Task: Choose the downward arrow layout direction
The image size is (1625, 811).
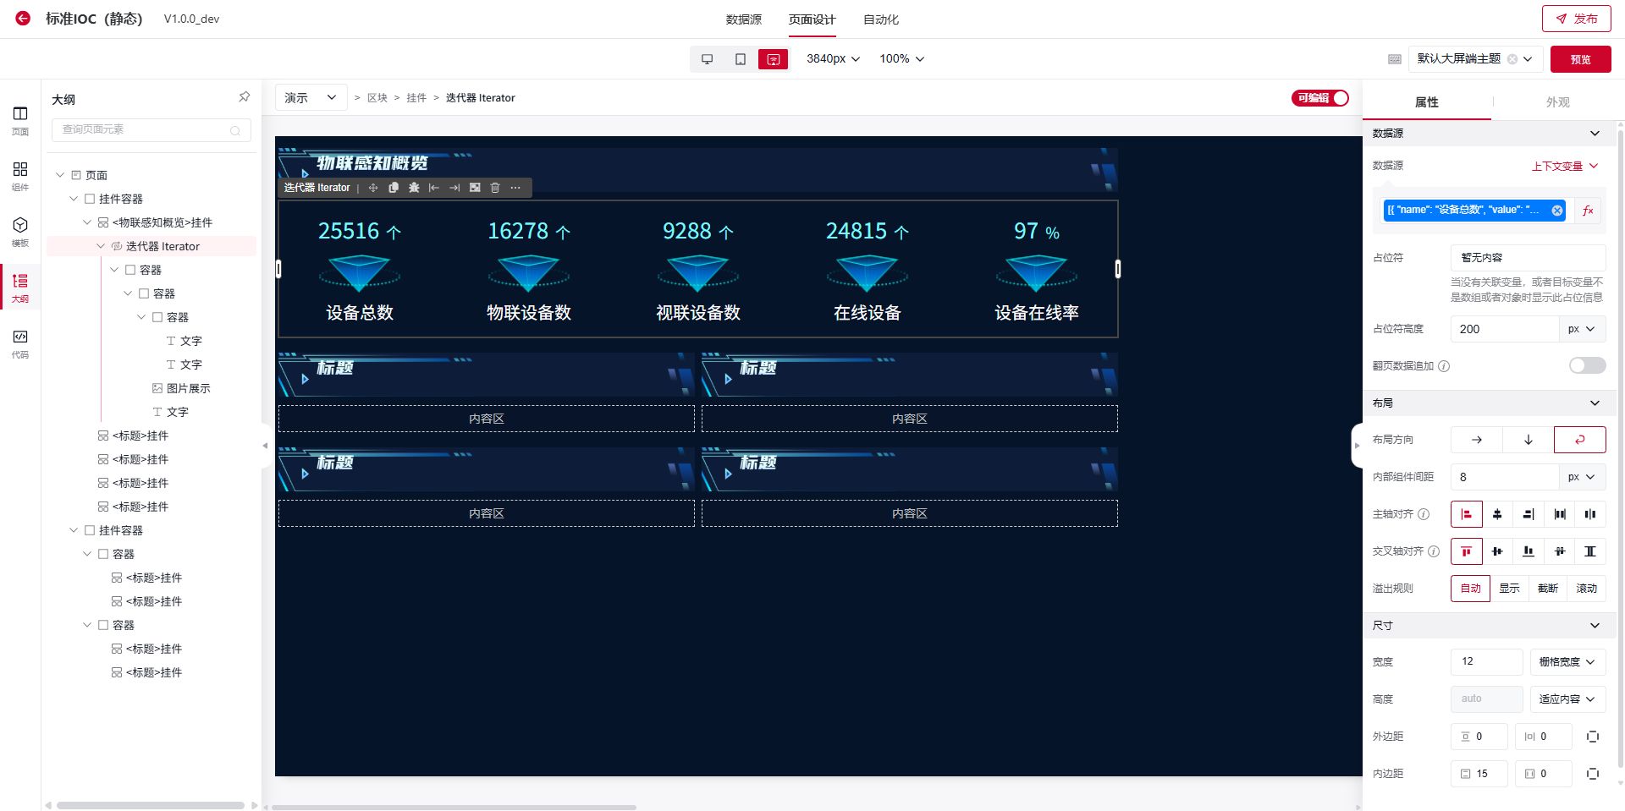Action: [1528, 440]
